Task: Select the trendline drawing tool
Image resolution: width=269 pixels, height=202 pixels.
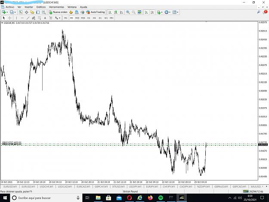Action: tap(28, 18)
